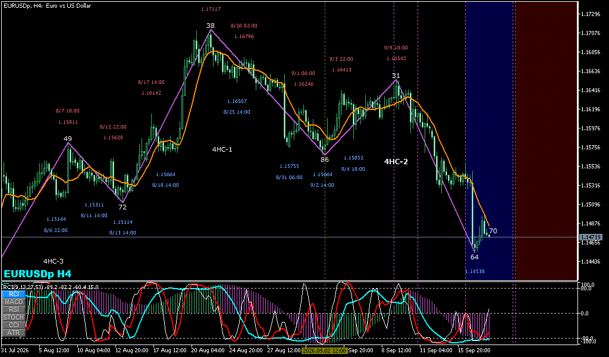Click the zigzag trough number 86

point(325,159)
